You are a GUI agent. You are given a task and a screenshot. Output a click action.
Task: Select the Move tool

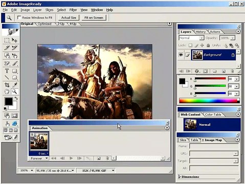[x=14, y=40]
